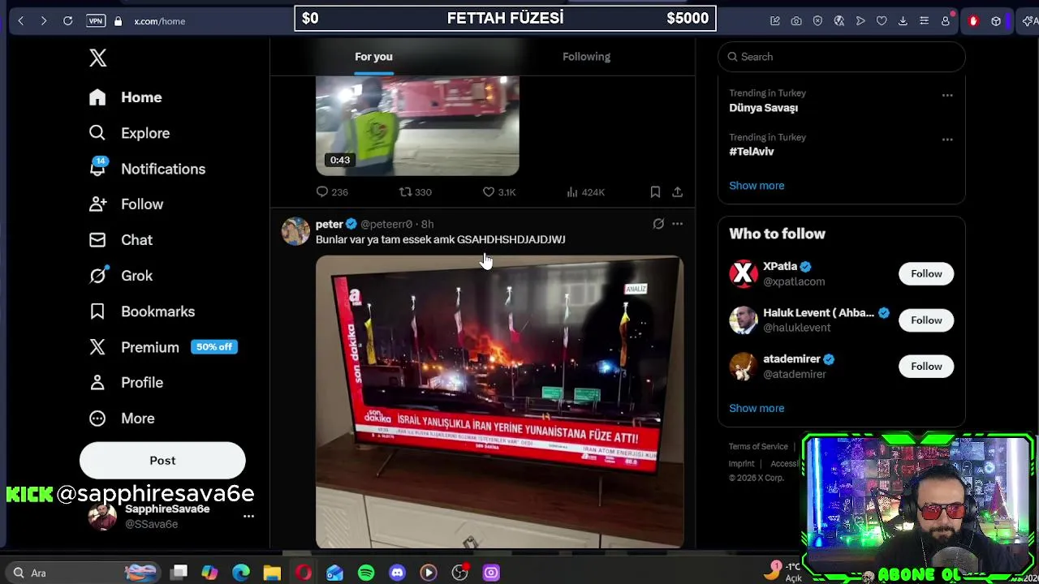Open options dots for #TelAviv trend
This screenshot has width=1039, height=584.
tap(947, 140)
